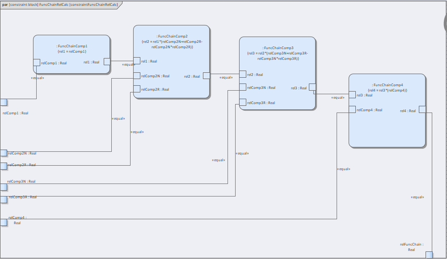Select the relComp4 port square on FuncChainComp4
This screenshot has height=259, width=447.
352,109
